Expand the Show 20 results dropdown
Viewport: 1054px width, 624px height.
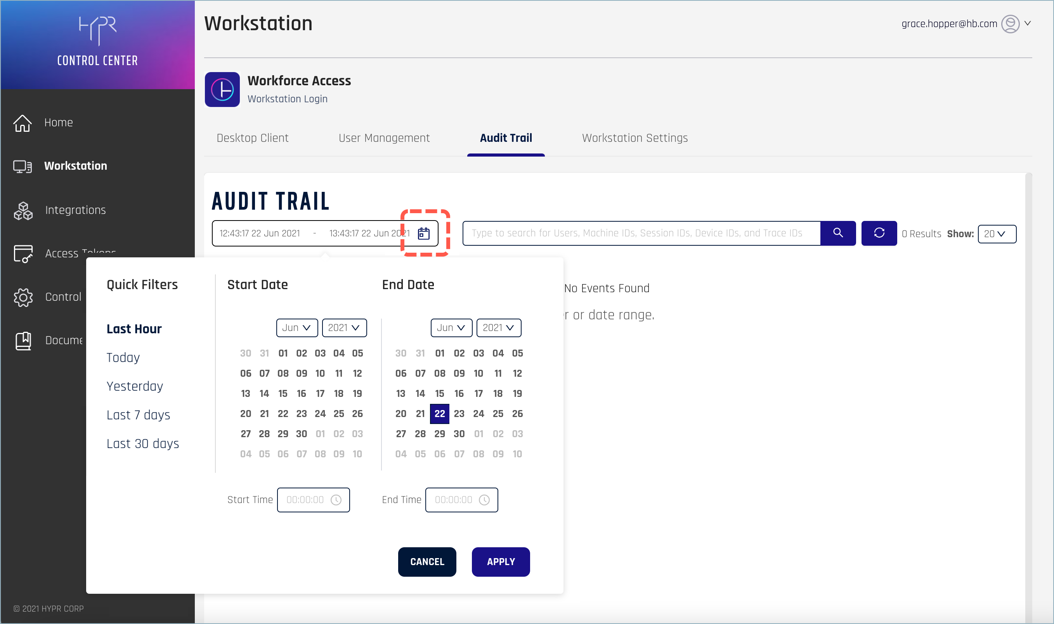point(996,234)
